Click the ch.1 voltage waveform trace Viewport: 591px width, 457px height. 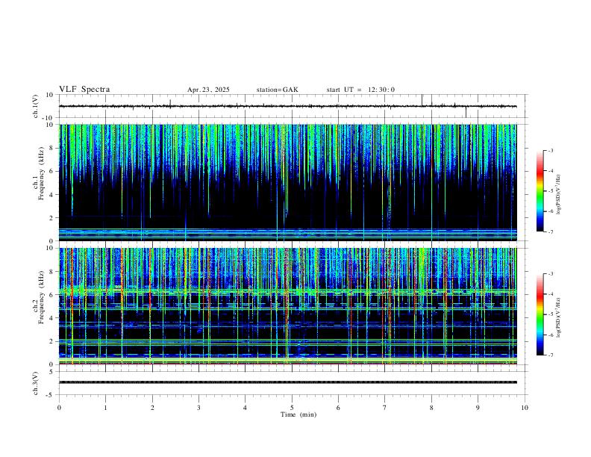point(287,106)
